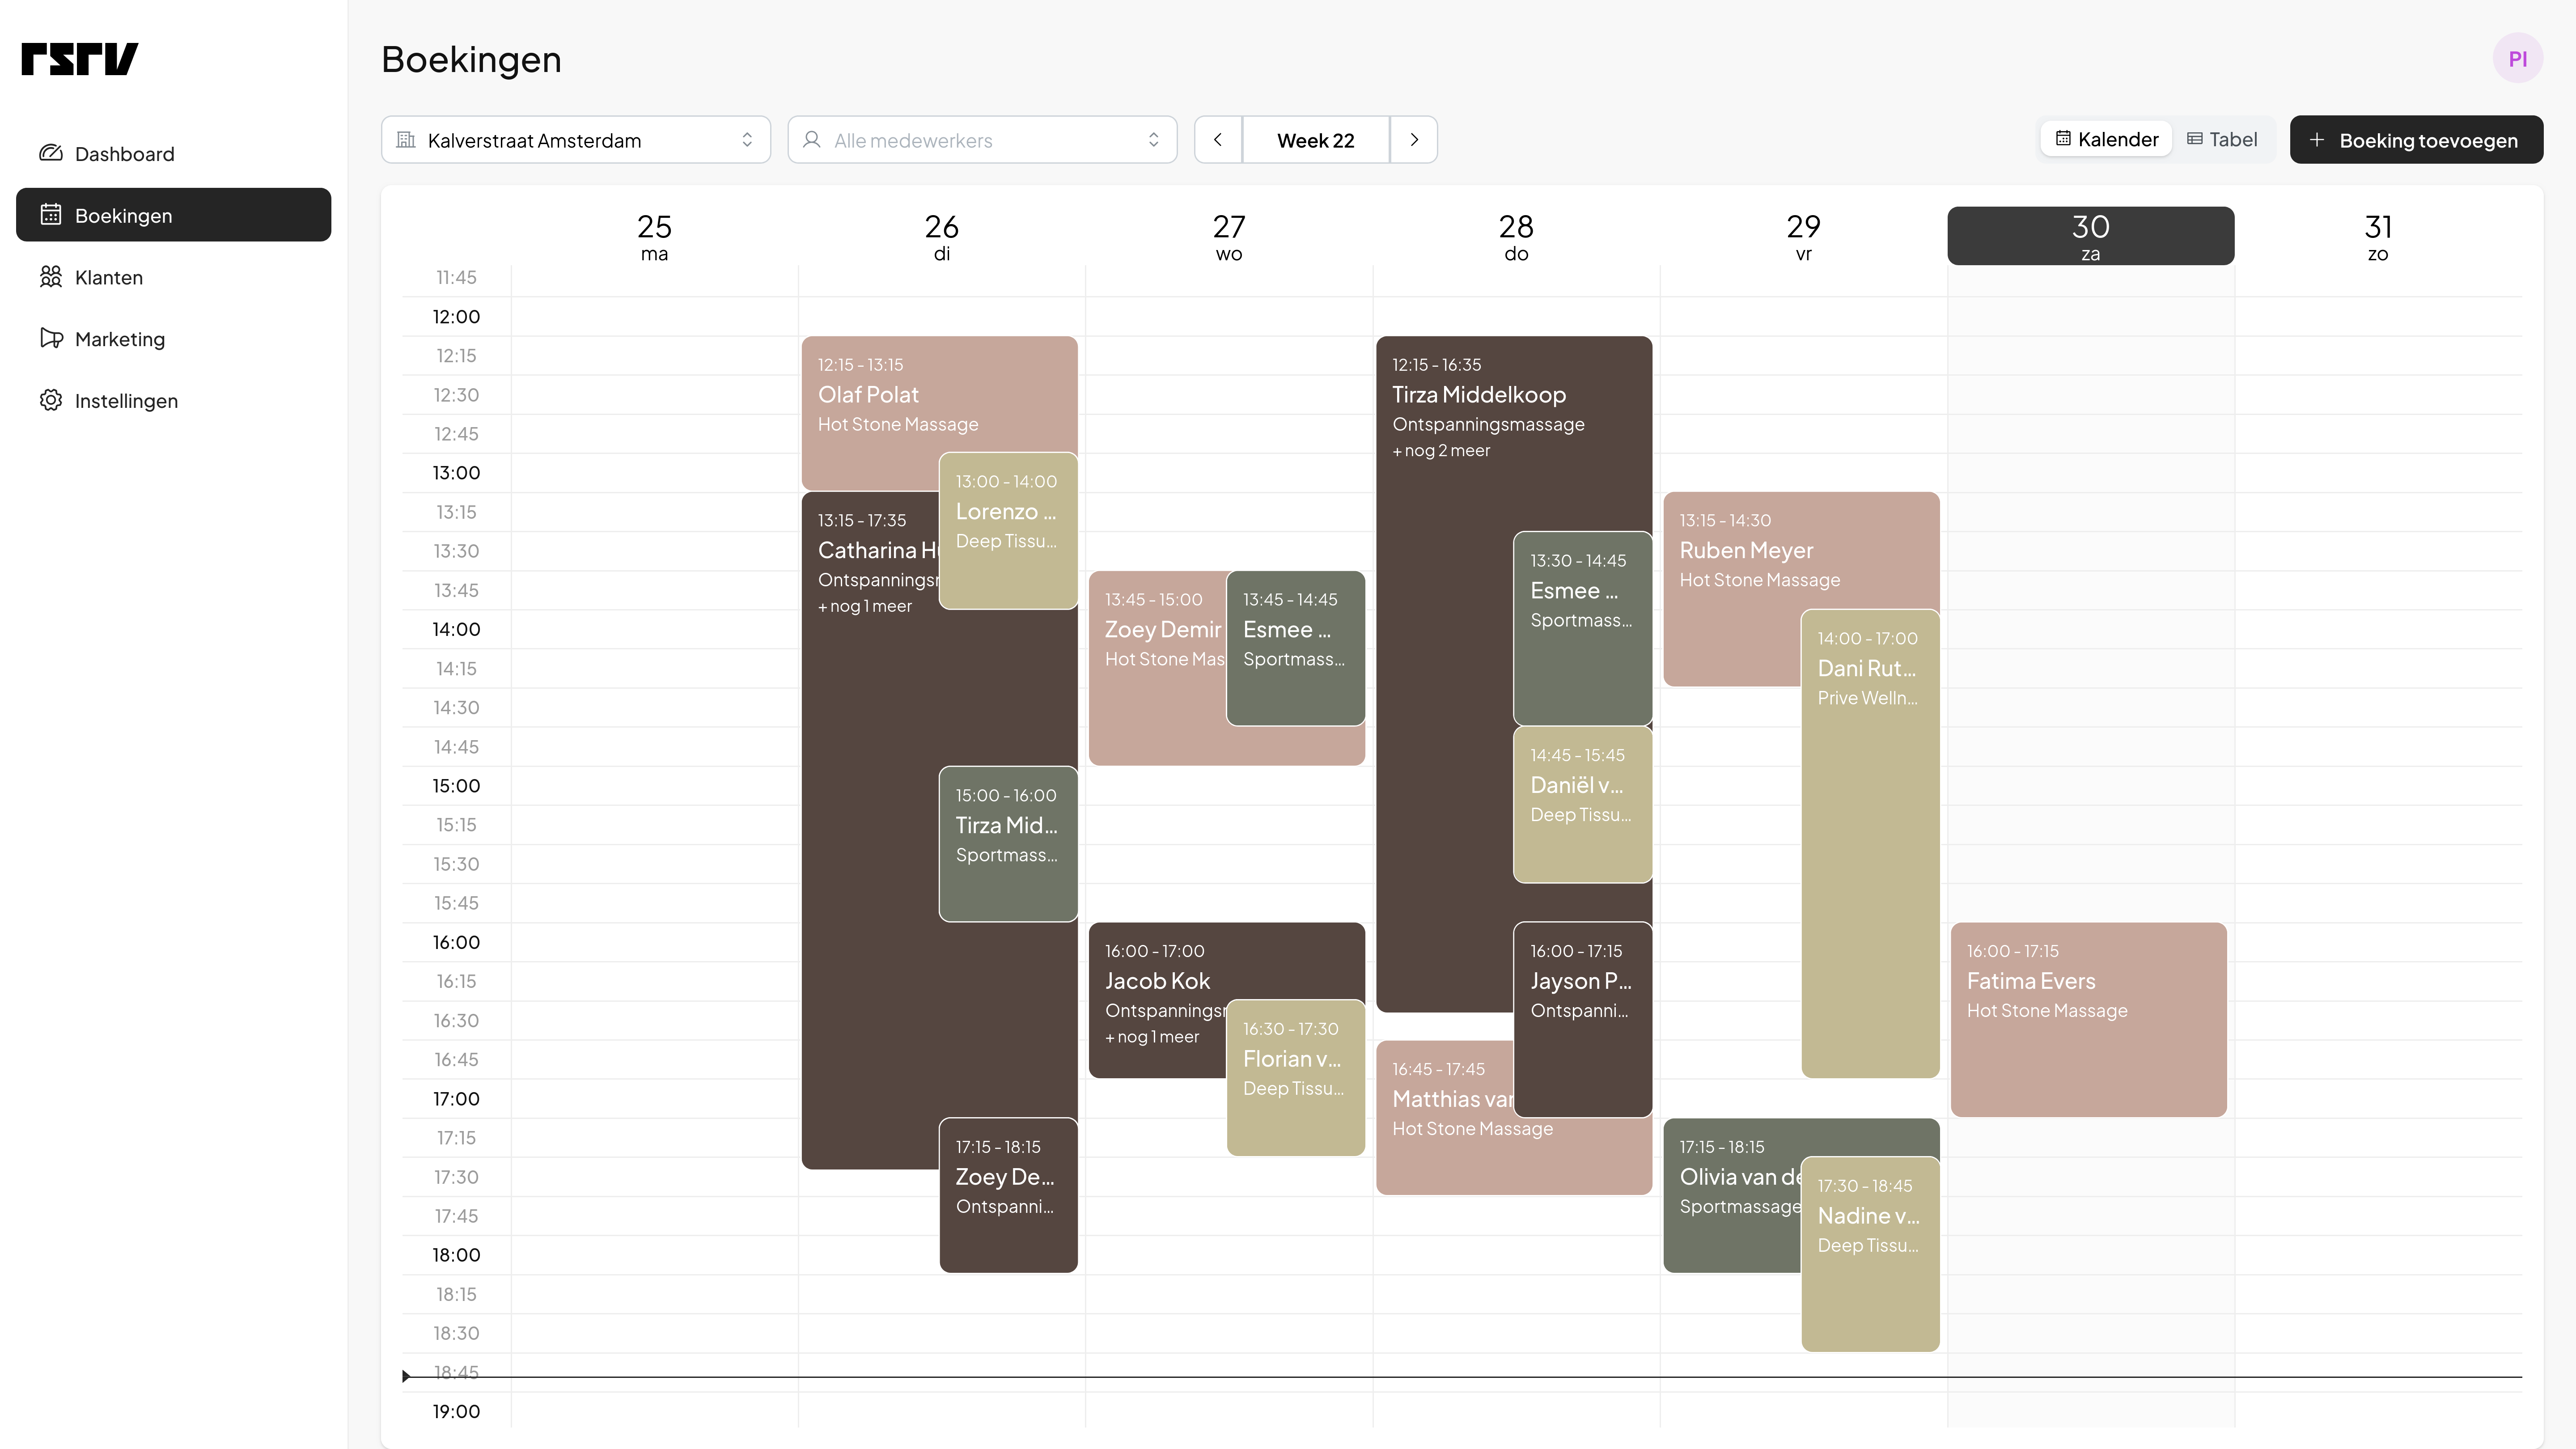Expand '+ nog 1 meer' in Jacob Kok booking
2576x1449 pixels.
click(1152, 1037)
